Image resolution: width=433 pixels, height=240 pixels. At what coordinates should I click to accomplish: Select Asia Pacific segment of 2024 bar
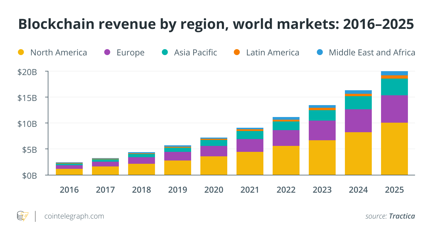(x=358, y=103)
